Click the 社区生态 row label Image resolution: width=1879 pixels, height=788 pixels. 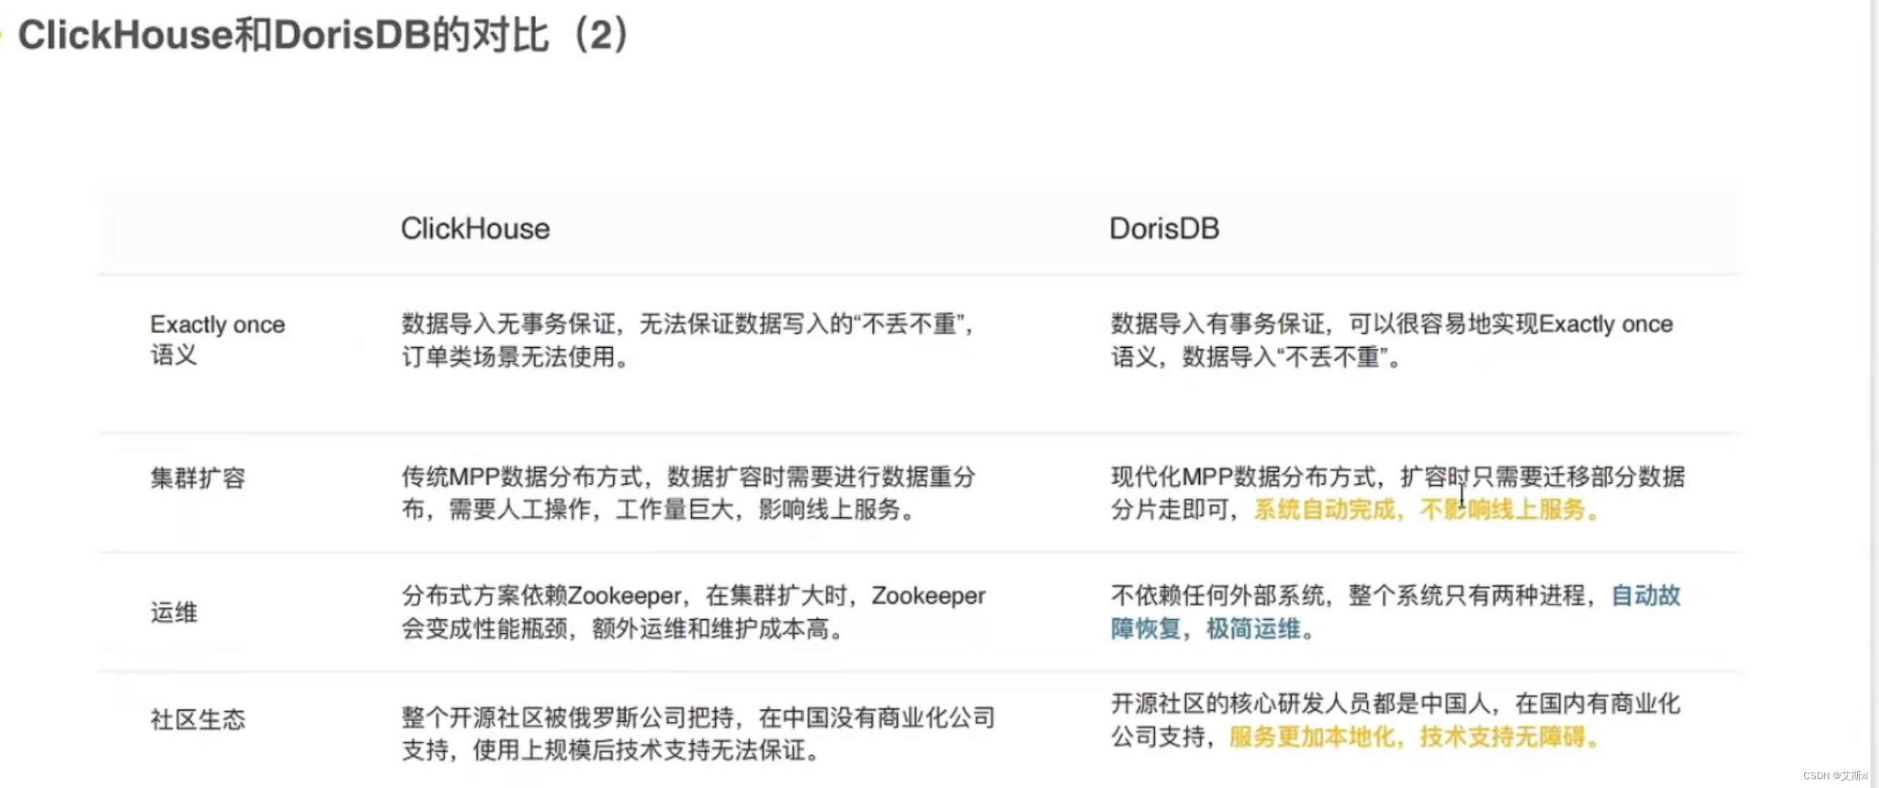197,720
